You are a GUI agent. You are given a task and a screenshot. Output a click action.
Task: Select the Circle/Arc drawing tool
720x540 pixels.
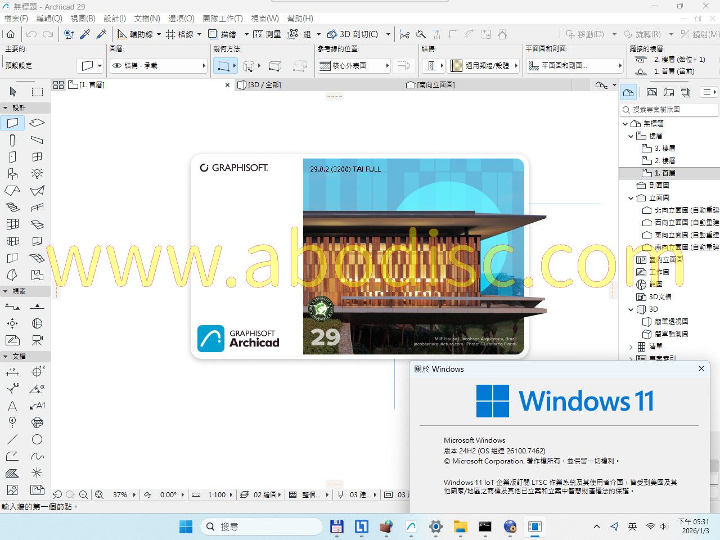click(37, 439)
